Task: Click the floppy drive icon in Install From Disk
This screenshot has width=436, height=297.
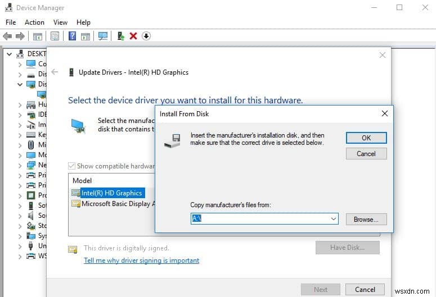Action: point(172,141)
